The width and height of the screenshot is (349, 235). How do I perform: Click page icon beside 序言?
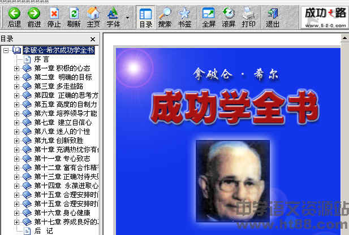(27, 59)
